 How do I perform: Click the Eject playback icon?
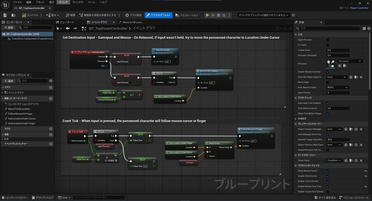[224, 15]
